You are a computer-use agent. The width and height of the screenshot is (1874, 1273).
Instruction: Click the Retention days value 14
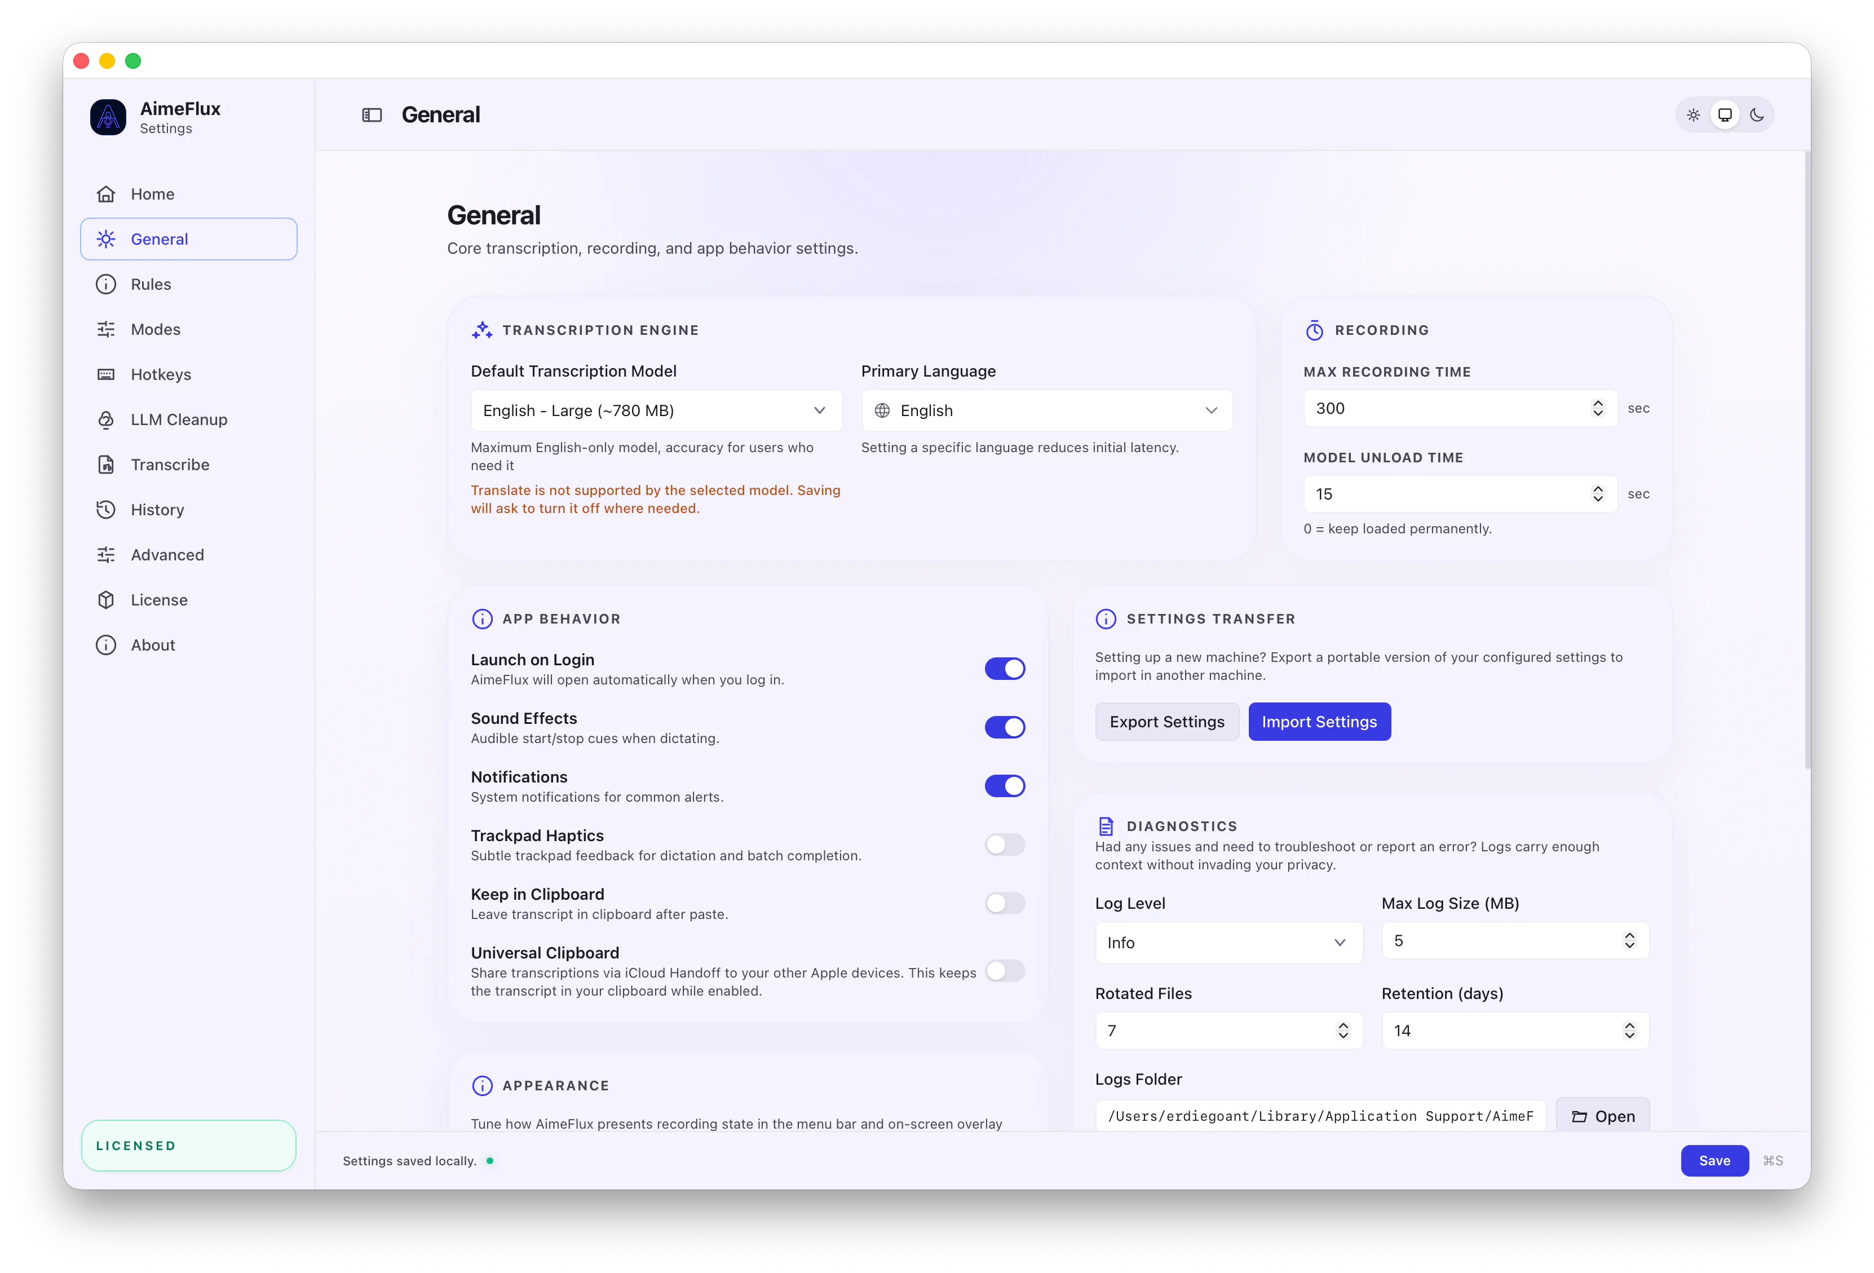tap(1402, 1031)
